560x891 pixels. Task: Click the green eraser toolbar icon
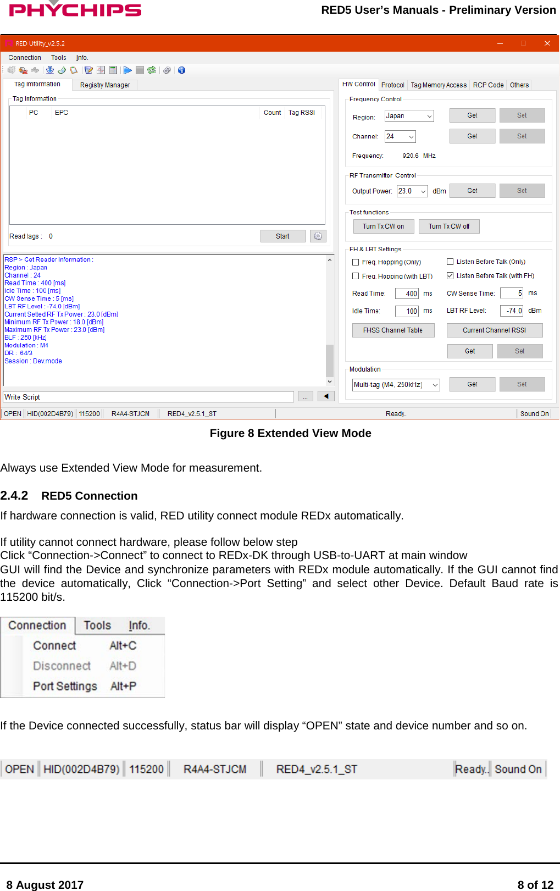(x=62, y=70)
